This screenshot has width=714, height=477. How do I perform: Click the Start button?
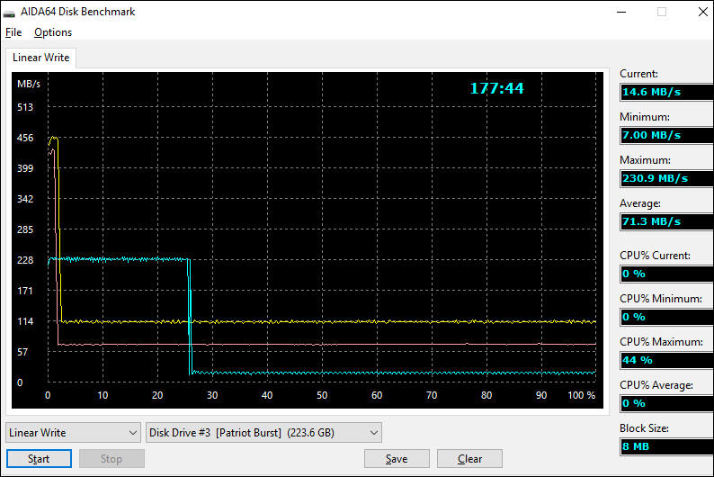pyautogui.click(x=39, y=459)
